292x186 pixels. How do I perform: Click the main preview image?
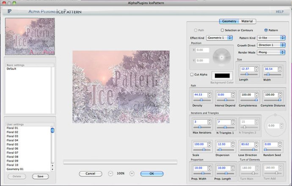pos(121,87)
